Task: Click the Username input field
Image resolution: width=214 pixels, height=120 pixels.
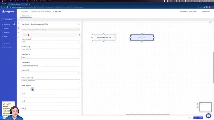Action: (x=50, y=65)
